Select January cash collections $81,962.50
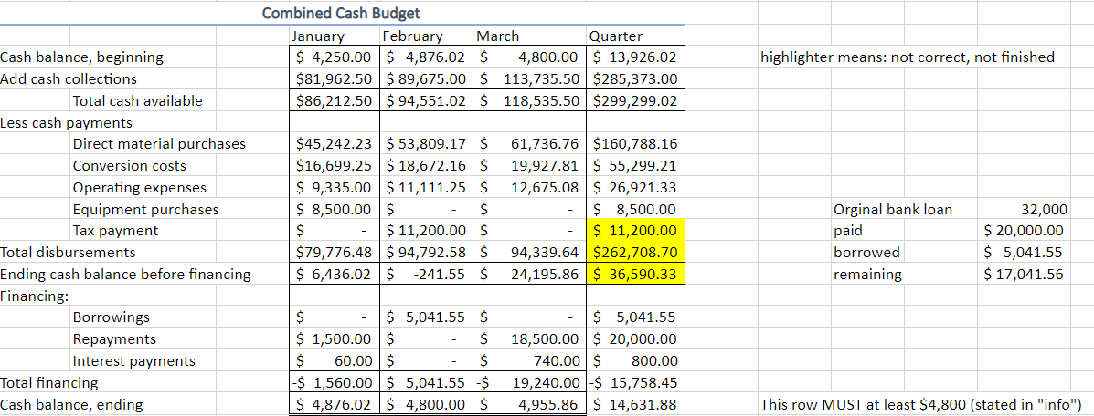Image resolution: width=1094 pixels, height=416 pixels. click(x=335, y=78)
